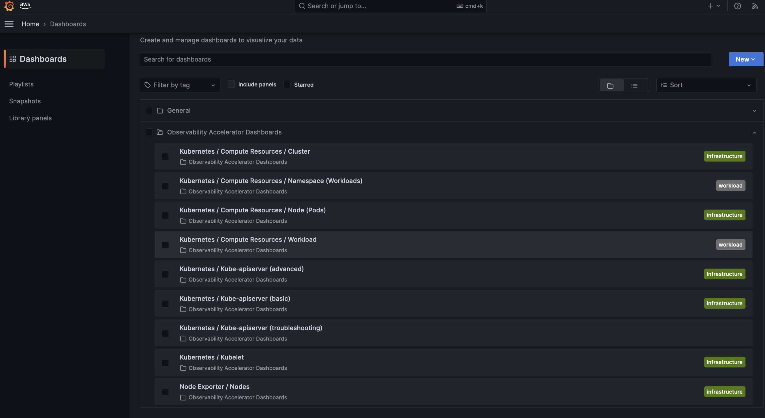This screenshot has width=765, height=418.
Task: Click the hamburger menu icon
Action: point(9,24)
